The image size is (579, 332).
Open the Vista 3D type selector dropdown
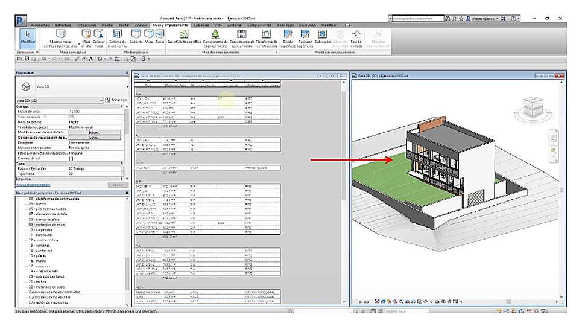127,86
